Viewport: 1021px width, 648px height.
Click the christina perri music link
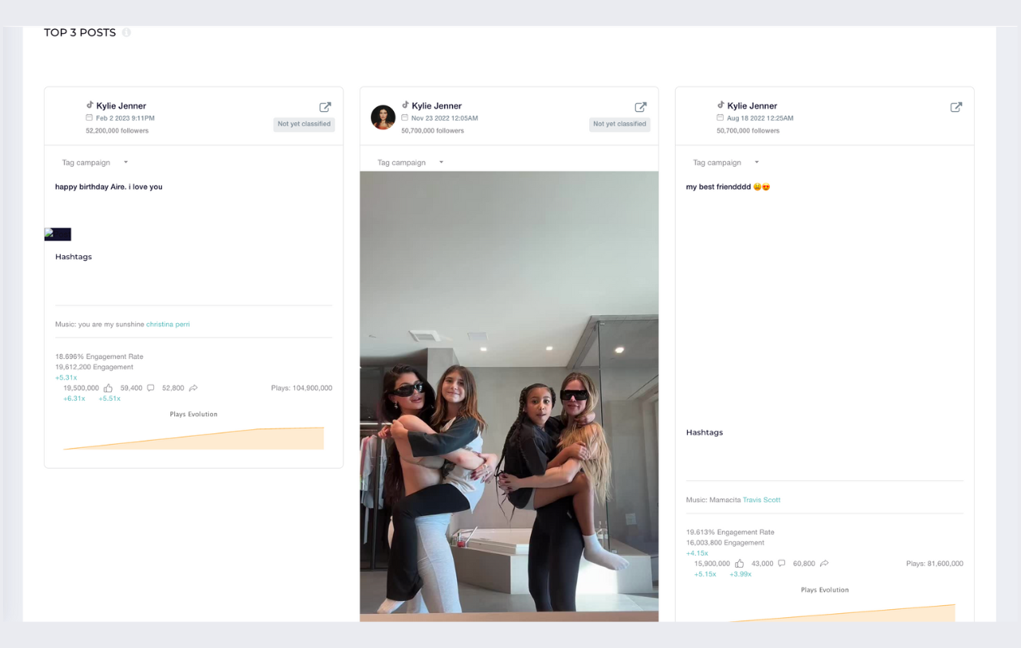(x=168, y=324)
